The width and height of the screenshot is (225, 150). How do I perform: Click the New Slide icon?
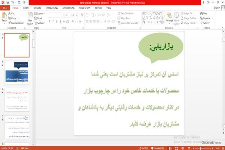(30, 15)
